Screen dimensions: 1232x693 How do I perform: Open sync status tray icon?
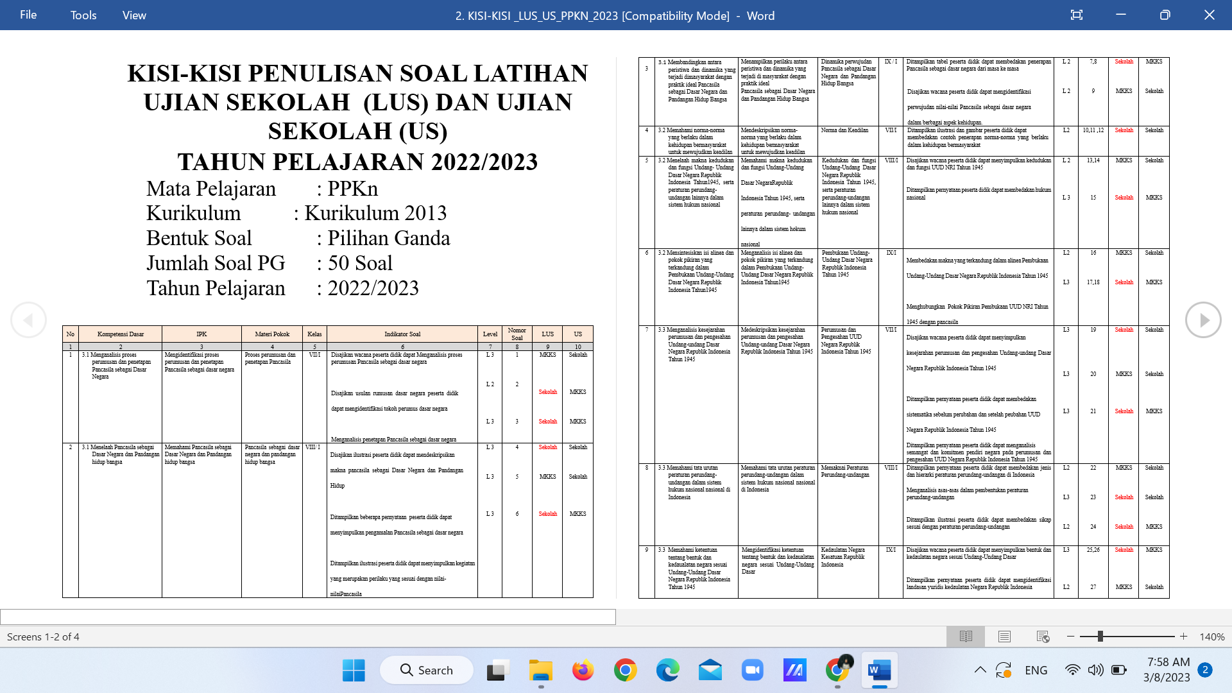1004,671
